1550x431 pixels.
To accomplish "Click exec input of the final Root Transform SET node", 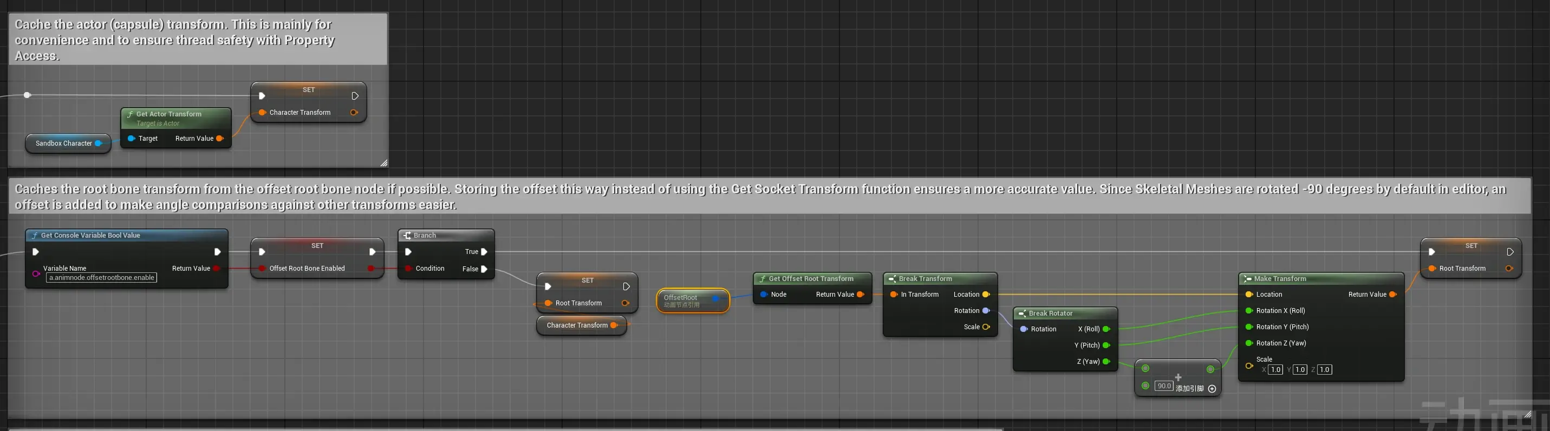I will pos(1432,252).
